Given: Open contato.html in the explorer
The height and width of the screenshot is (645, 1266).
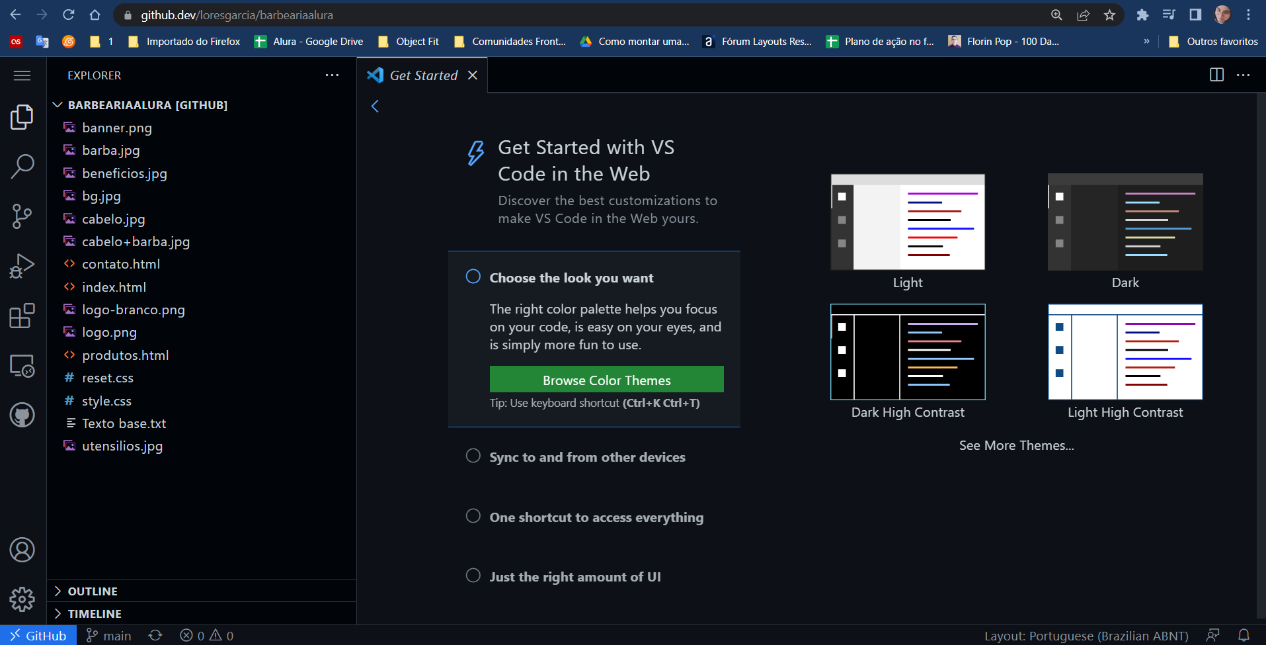Looking at the screenshot, I should tap(202, 264).
